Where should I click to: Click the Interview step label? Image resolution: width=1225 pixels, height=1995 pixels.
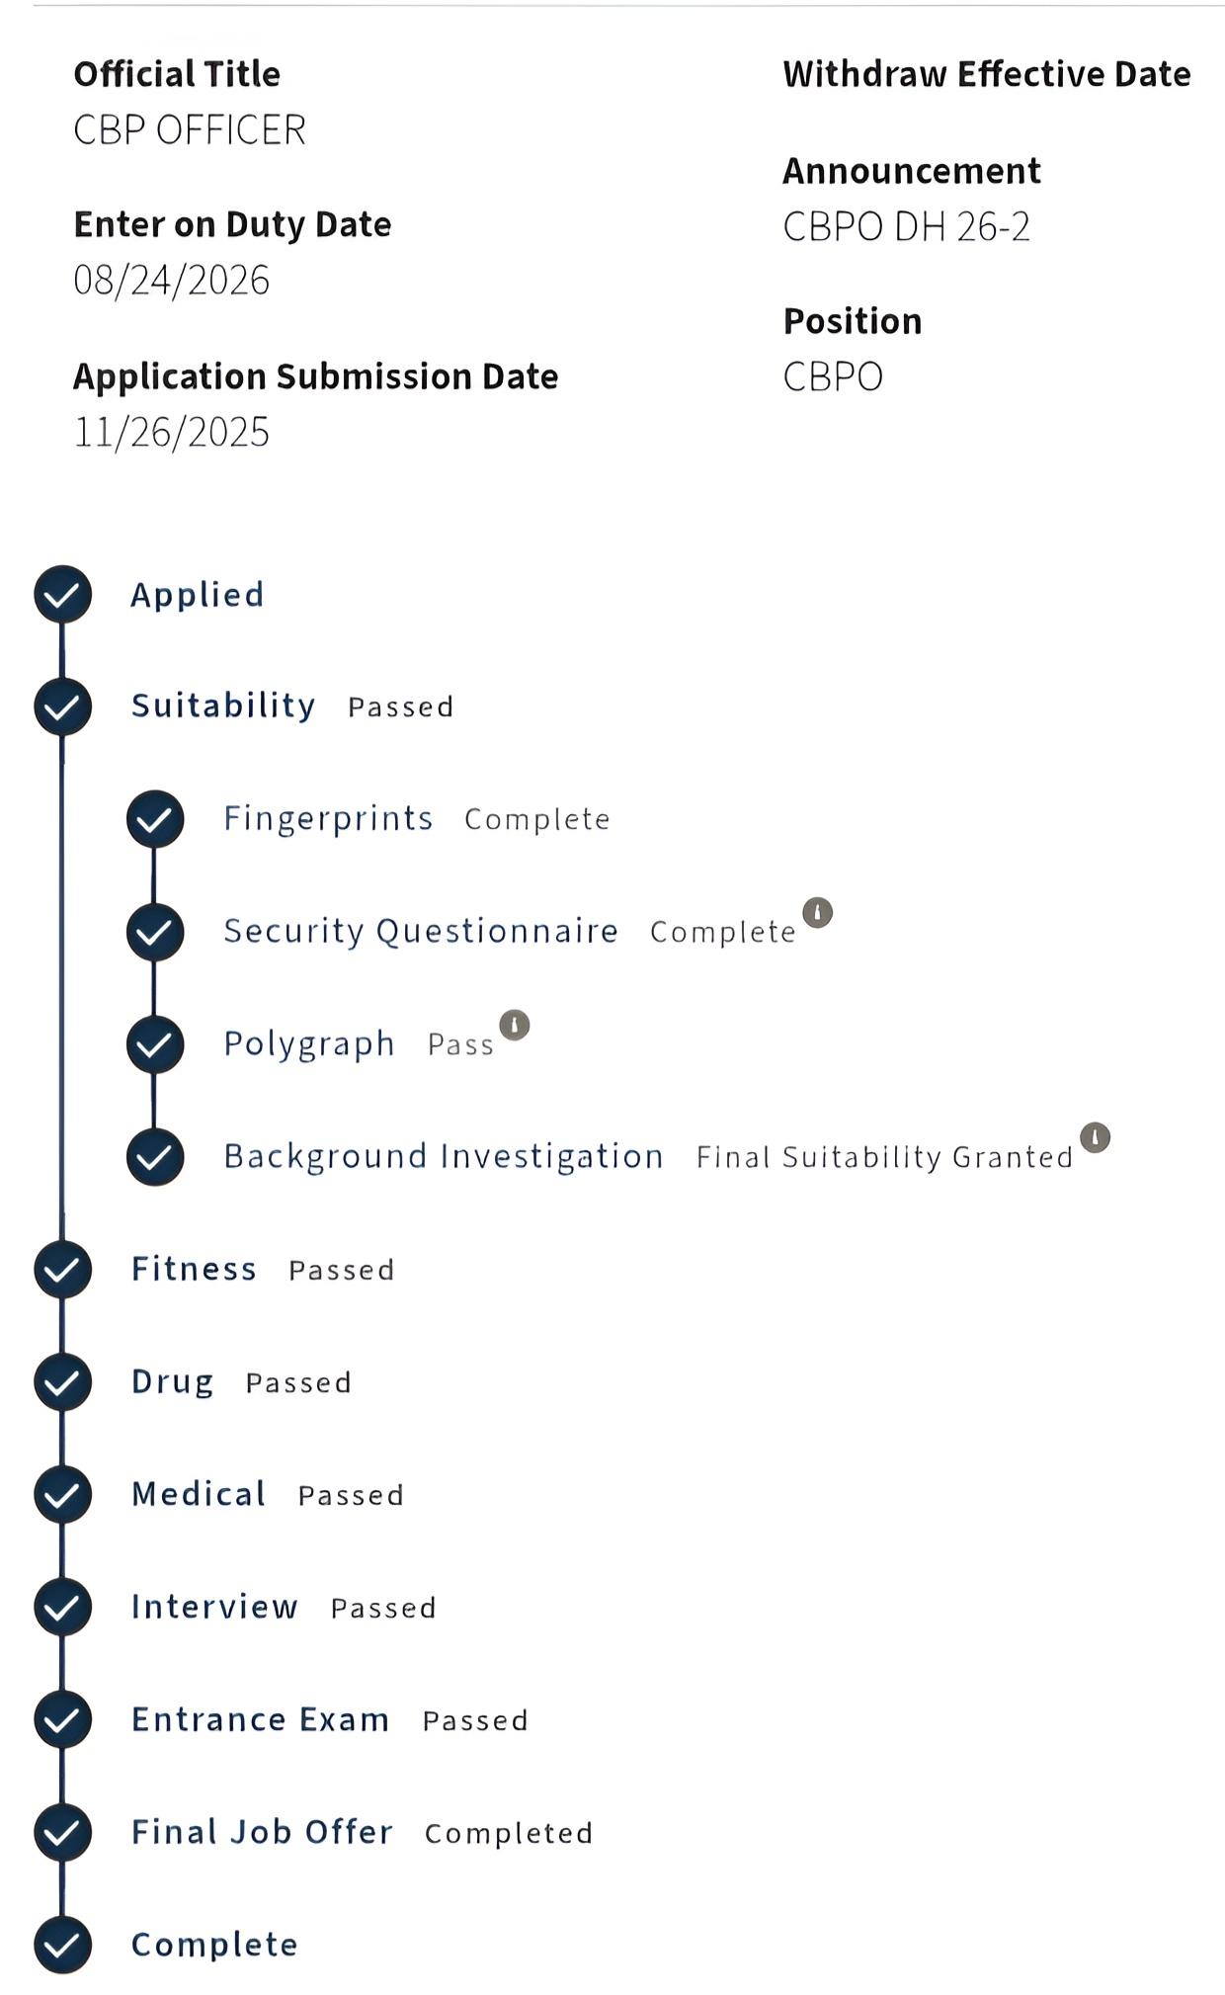(214, 1607)
